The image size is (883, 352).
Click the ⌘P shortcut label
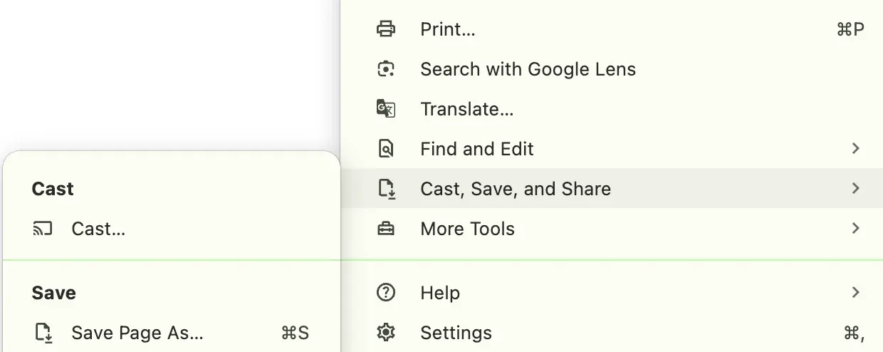(850, 29)
